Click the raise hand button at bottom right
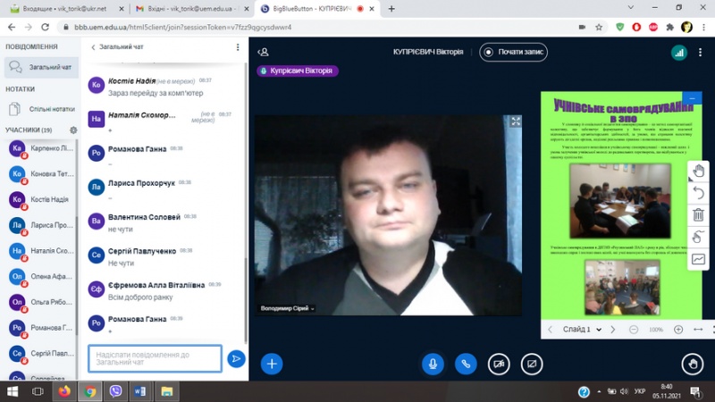This screenshot has height=402, width=715. coord(691,364)
